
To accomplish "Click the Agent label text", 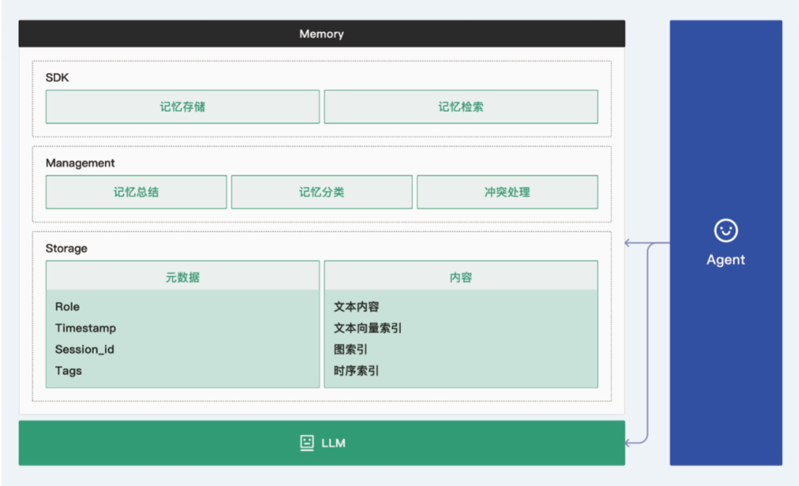I will [726, 260].
